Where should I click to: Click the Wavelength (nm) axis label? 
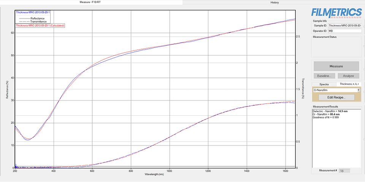pyautogui.click(x=155, y=174)
